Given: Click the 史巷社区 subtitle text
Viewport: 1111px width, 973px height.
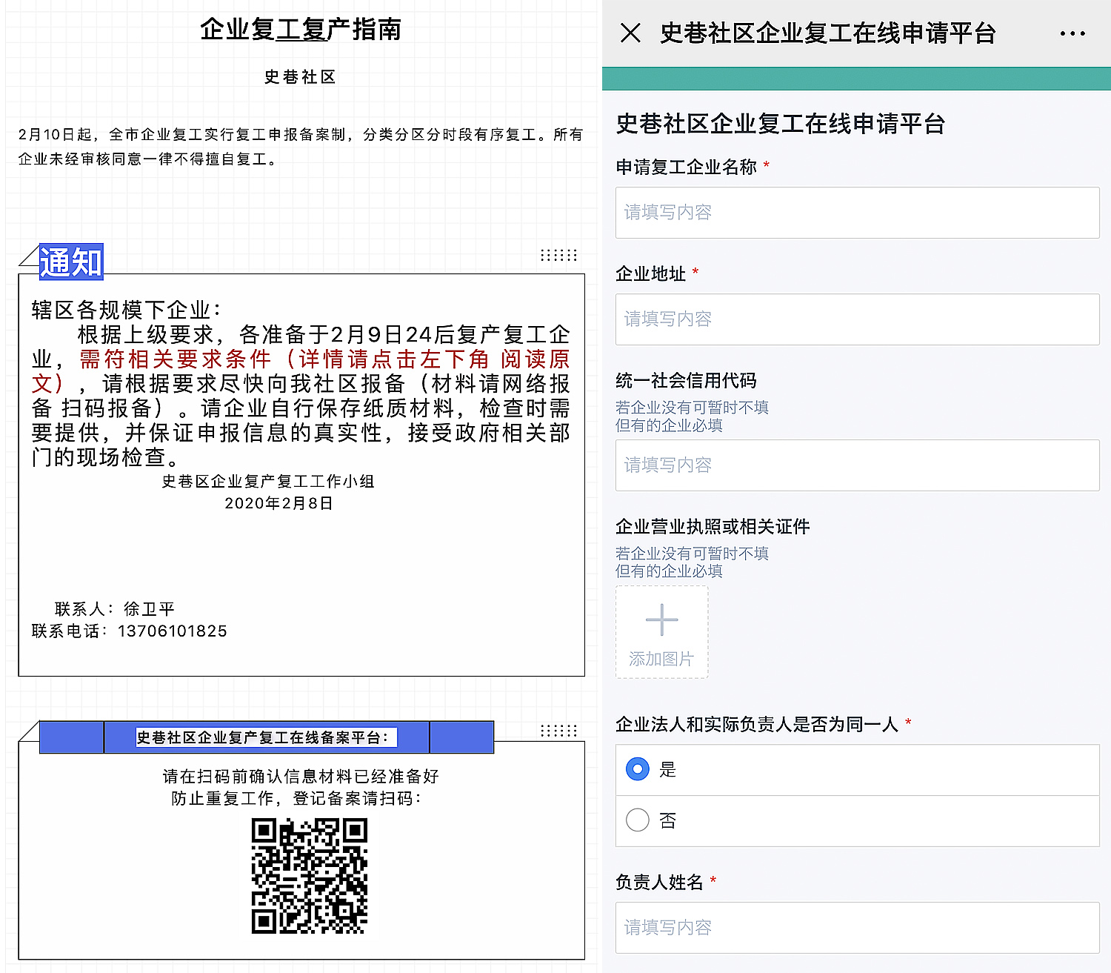Looking at the screenshot, I should coord(301,77).
